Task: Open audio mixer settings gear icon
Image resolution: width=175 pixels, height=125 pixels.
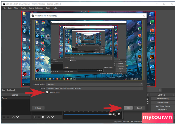Action: tap(119, 114)
